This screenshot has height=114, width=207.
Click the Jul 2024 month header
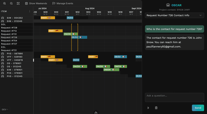click(x=42, y=8)
